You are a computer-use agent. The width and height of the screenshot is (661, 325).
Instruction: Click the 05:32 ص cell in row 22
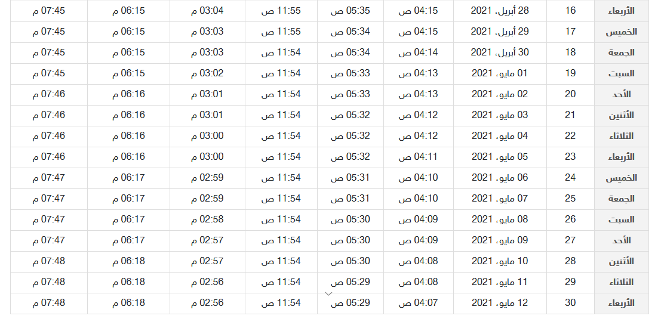[x=351, y=136]
